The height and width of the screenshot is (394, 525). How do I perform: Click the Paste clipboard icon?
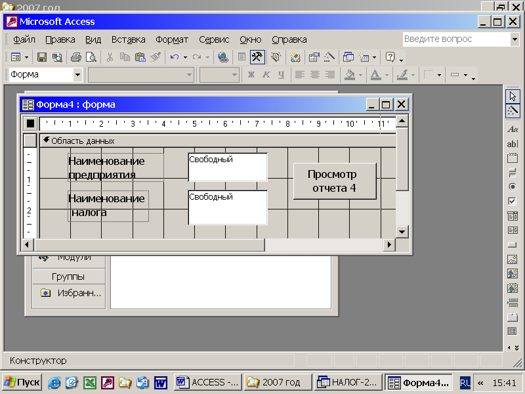pos(140,57)
